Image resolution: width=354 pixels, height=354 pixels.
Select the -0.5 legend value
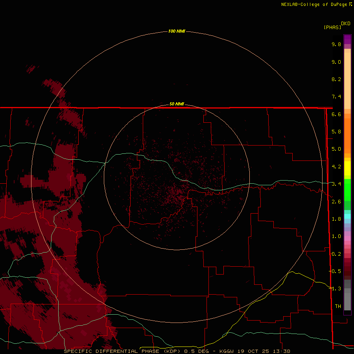pyautogui.click(x=335, y=271)
